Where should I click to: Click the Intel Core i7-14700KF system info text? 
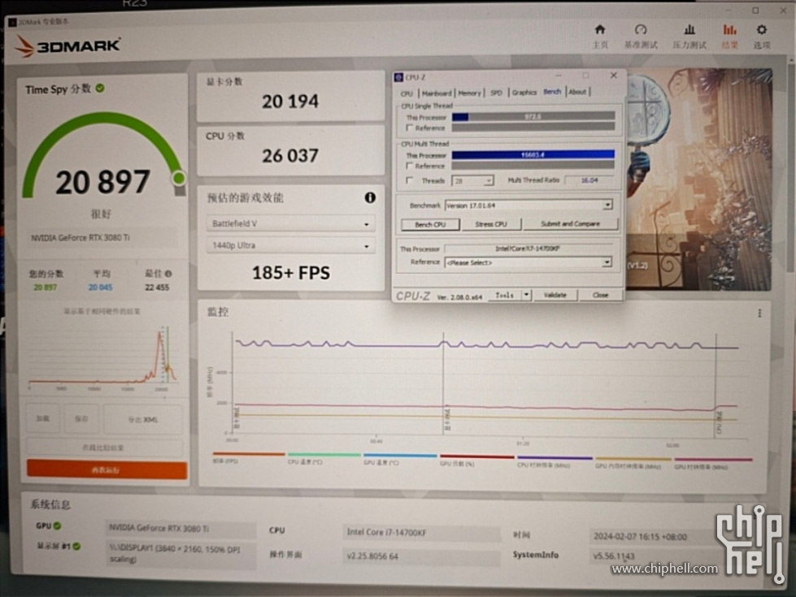click(387, 532)
